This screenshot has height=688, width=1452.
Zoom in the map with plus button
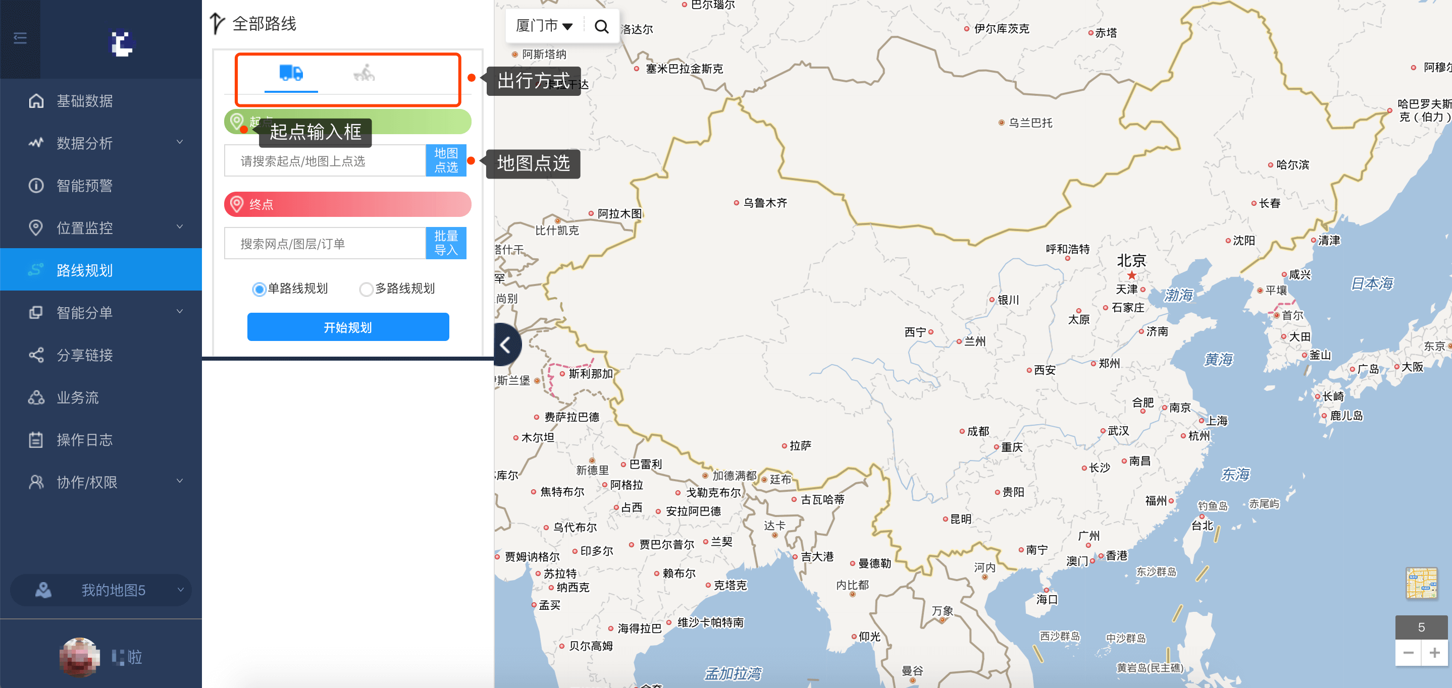1434,653
